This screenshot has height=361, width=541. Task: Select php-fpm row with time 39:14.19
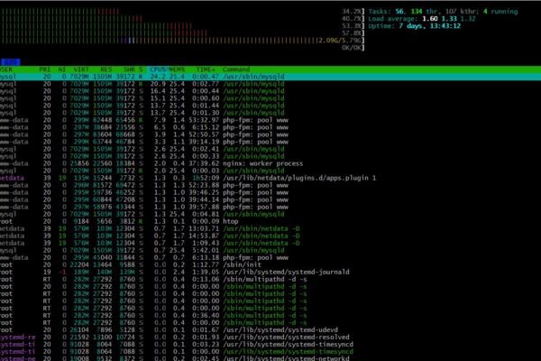(x=270, y=142)
